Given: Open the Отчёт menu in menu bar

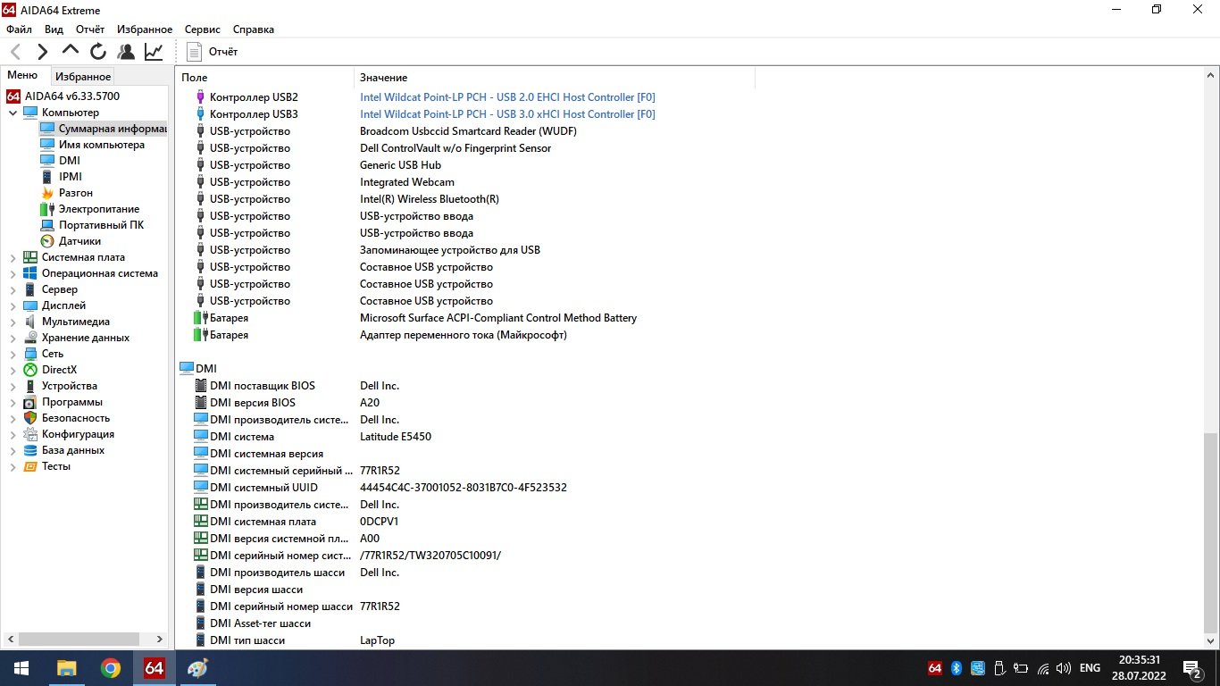Looking at the screenshot, I should point(90,29).
